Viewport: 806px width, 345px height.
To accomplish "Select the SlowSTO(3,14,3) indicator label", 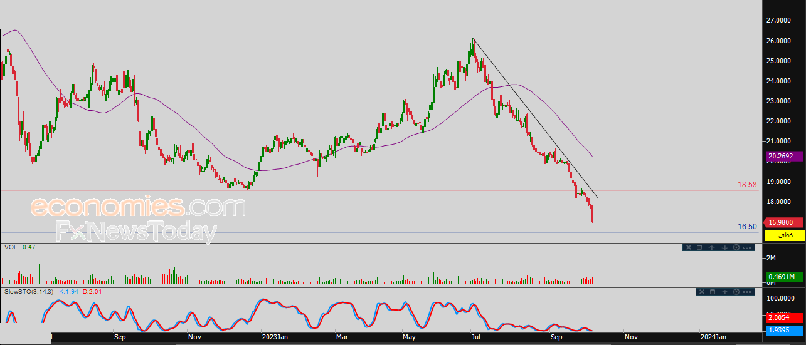I will click(29, 292).
